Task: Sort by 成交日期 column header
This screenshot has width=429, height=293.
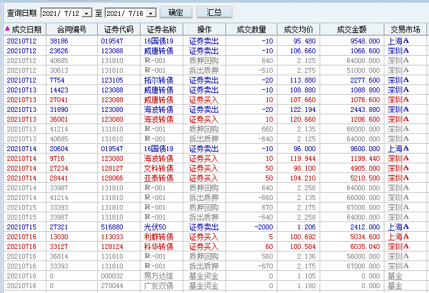Action: coord(25,29)
